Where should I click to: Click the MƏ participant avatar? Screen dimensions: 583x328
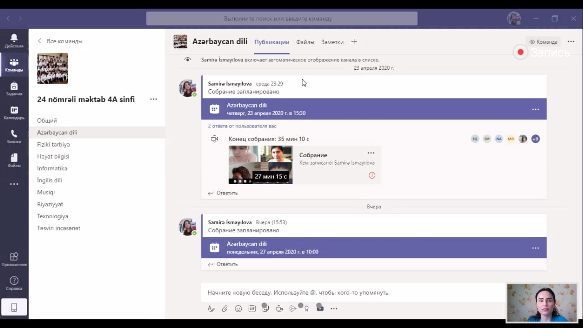(511, 139)
